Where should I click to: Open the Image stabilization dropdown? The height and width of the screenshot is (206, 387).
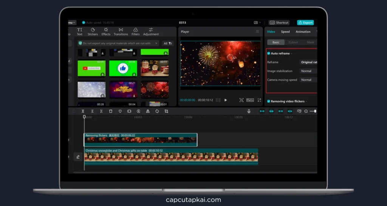pos(308,71)
